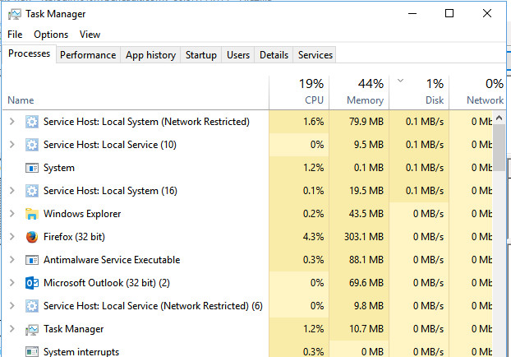
Task: Click the 88.1 MB memory value
Action: (x=366, y=260)
